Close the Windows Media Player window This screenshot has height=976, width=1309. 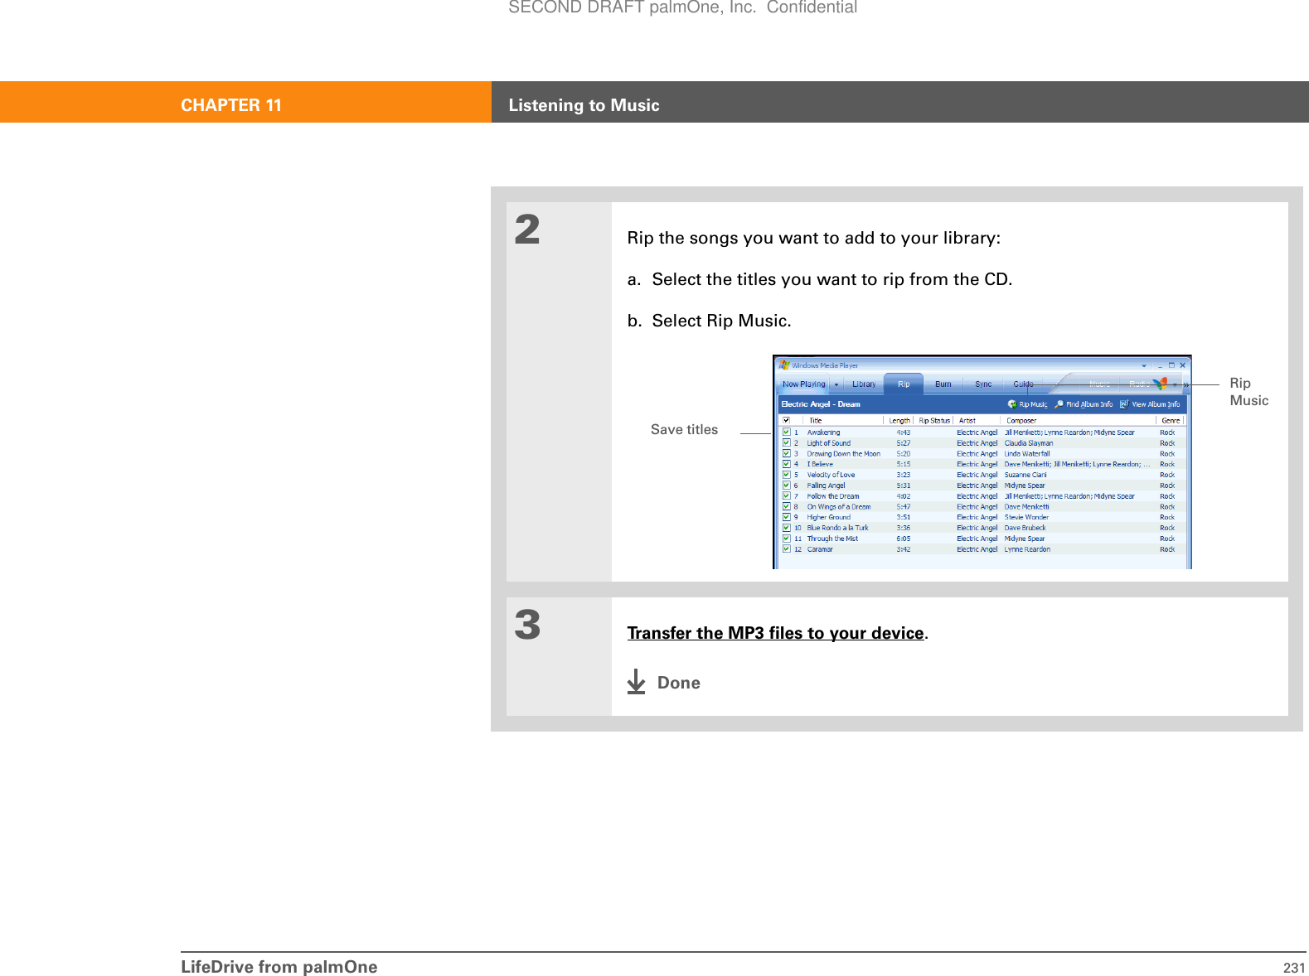coord(1183,365)
